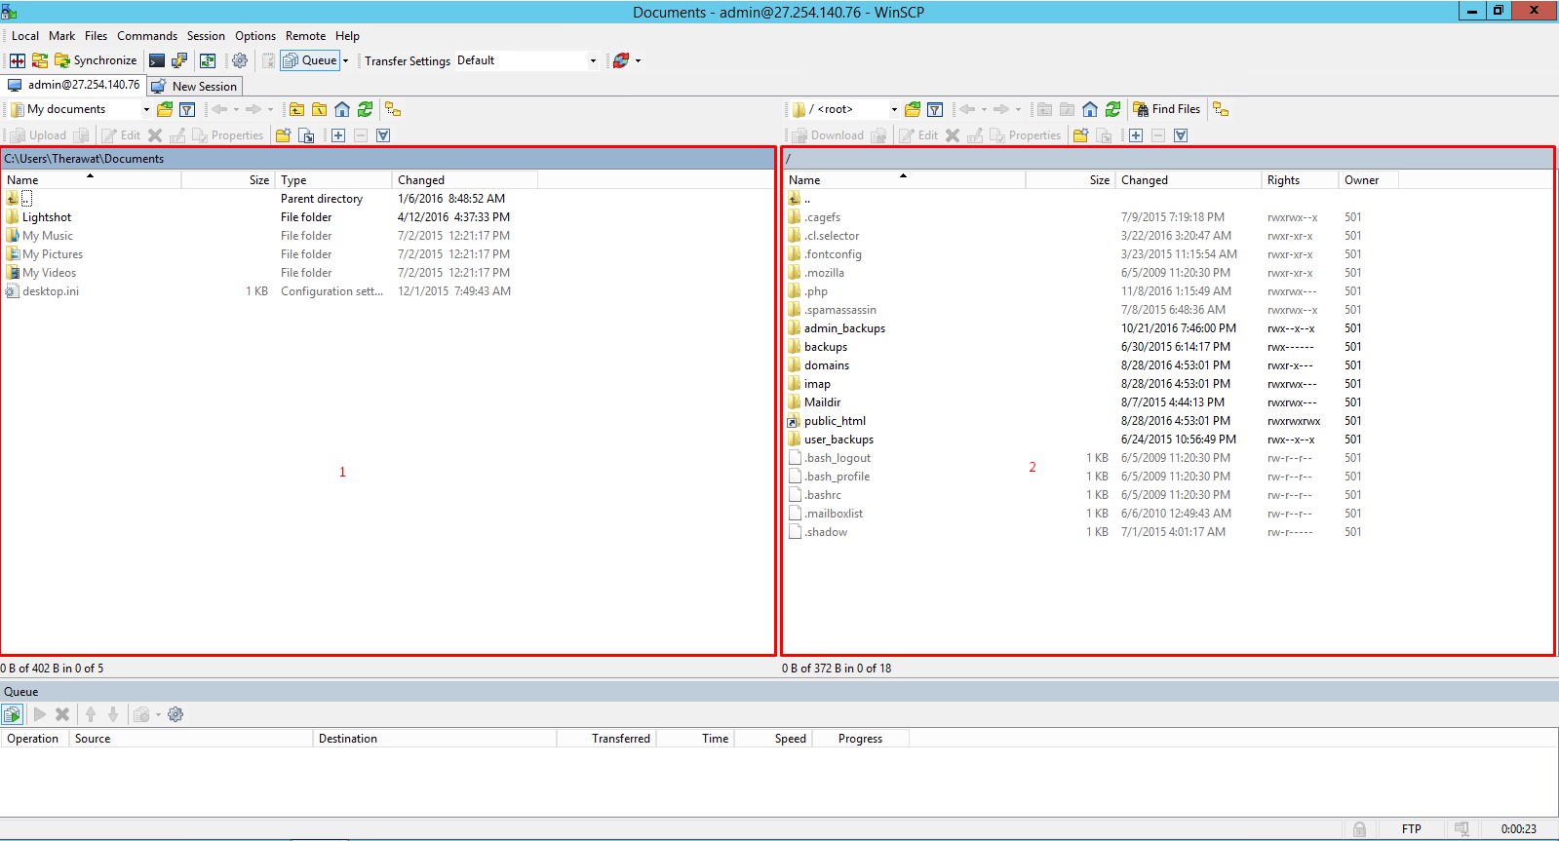
Task: Click local Open Directory icon
Action: click(x=165, y=109)
